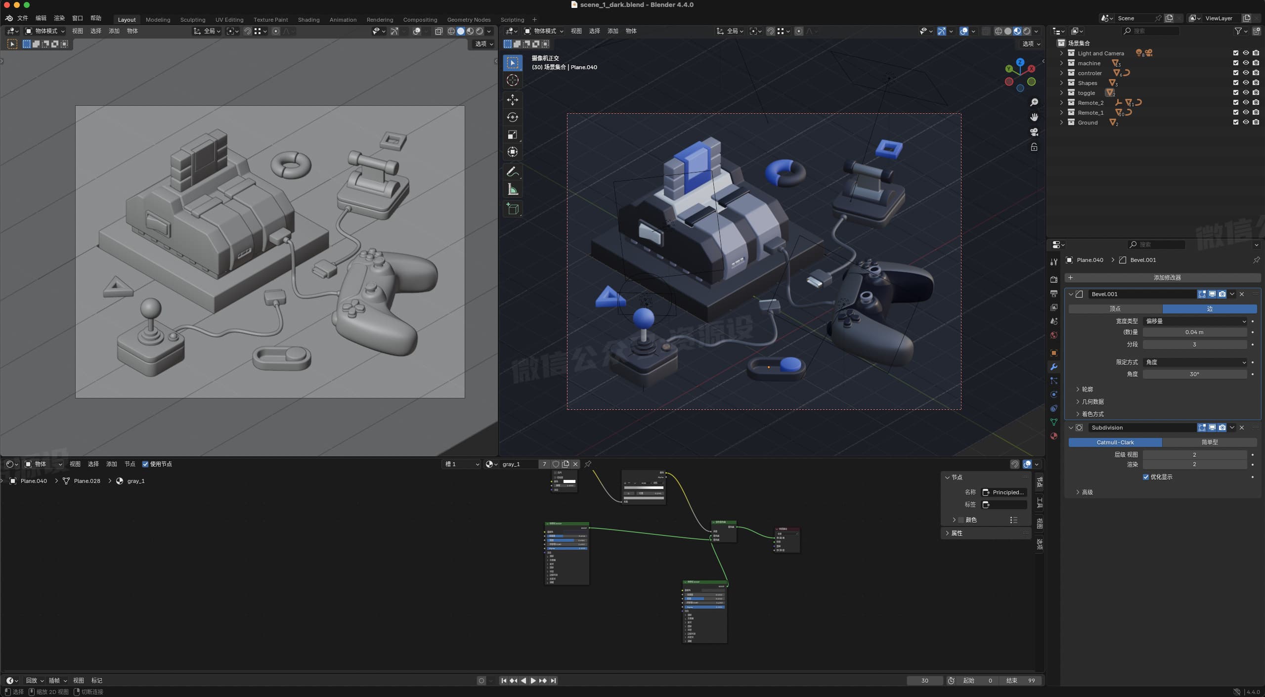The width and height of the screenshot is (1265, 697).
Task: Expand the Light and Camera collection
Action: [x=1061, y=53]
